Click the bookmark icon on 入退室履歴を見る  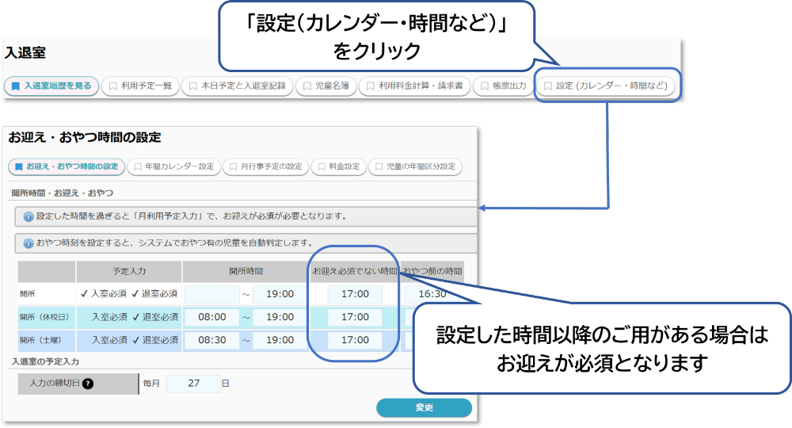coord(15,86)
